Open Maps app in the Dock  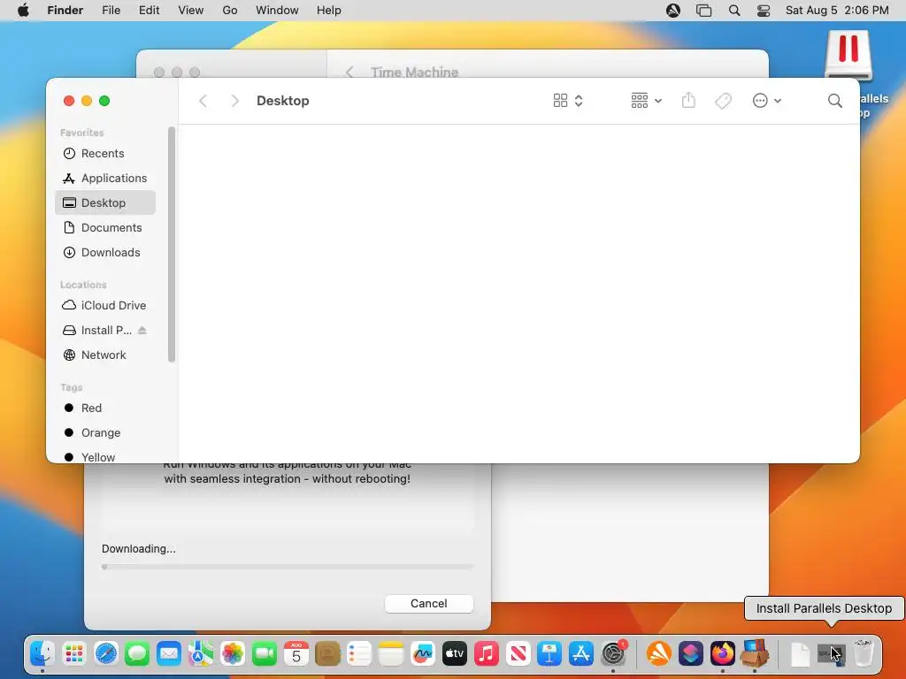coord(201,653)
